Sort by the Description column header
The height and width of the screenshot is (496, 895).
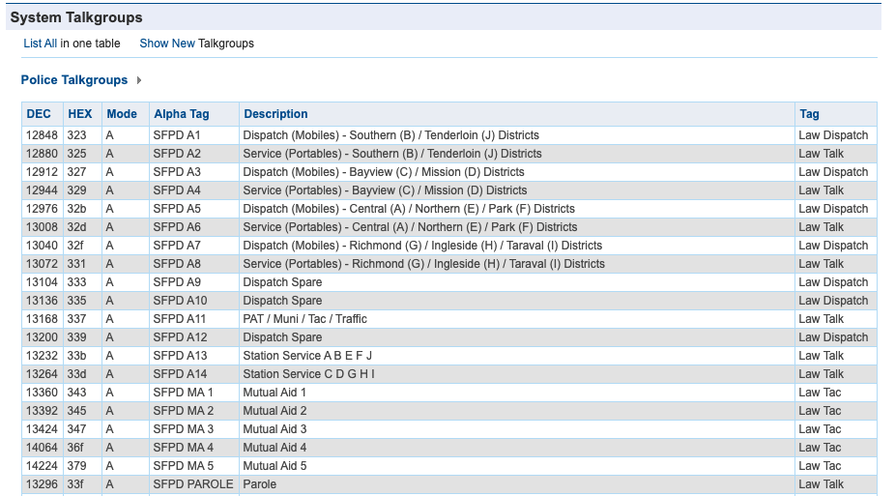coord(275,113)
